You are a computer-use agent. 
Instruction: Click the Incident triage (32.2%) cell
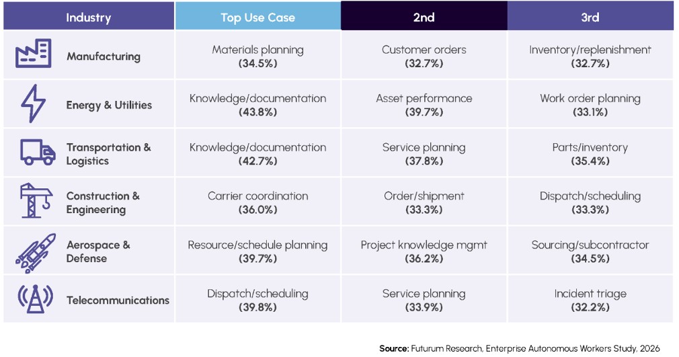590,299
